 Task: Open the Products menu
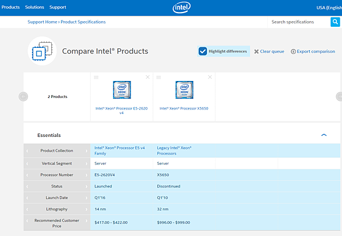tap(11, 7)
